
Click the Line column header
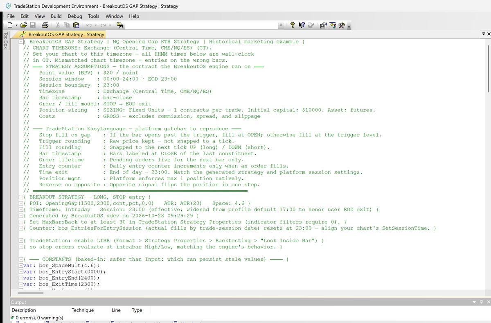[120, 310]
